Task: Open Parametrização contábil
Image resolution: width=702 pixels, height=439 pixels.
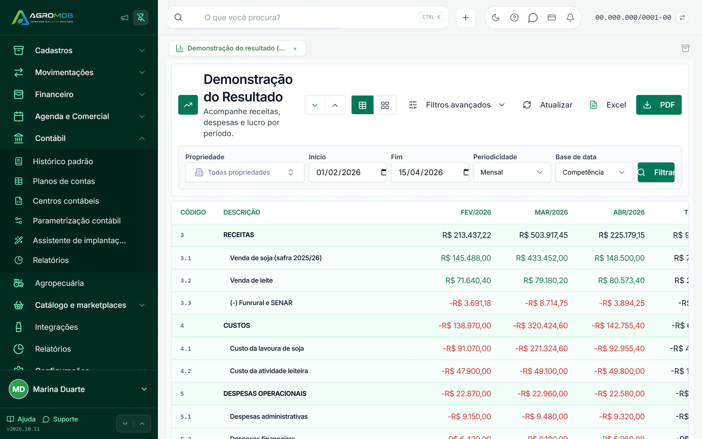Action: [79, 221]
